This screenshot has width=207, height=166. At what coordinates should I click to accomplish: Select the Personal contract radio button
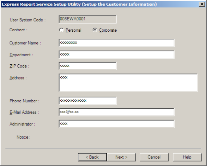click(x=61, y=30)
